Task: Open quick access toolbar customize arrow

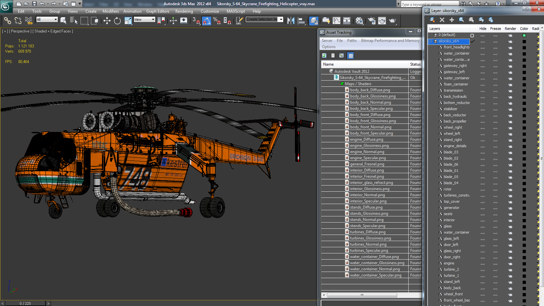Action: pyautogui.click(x=80, y=4)
